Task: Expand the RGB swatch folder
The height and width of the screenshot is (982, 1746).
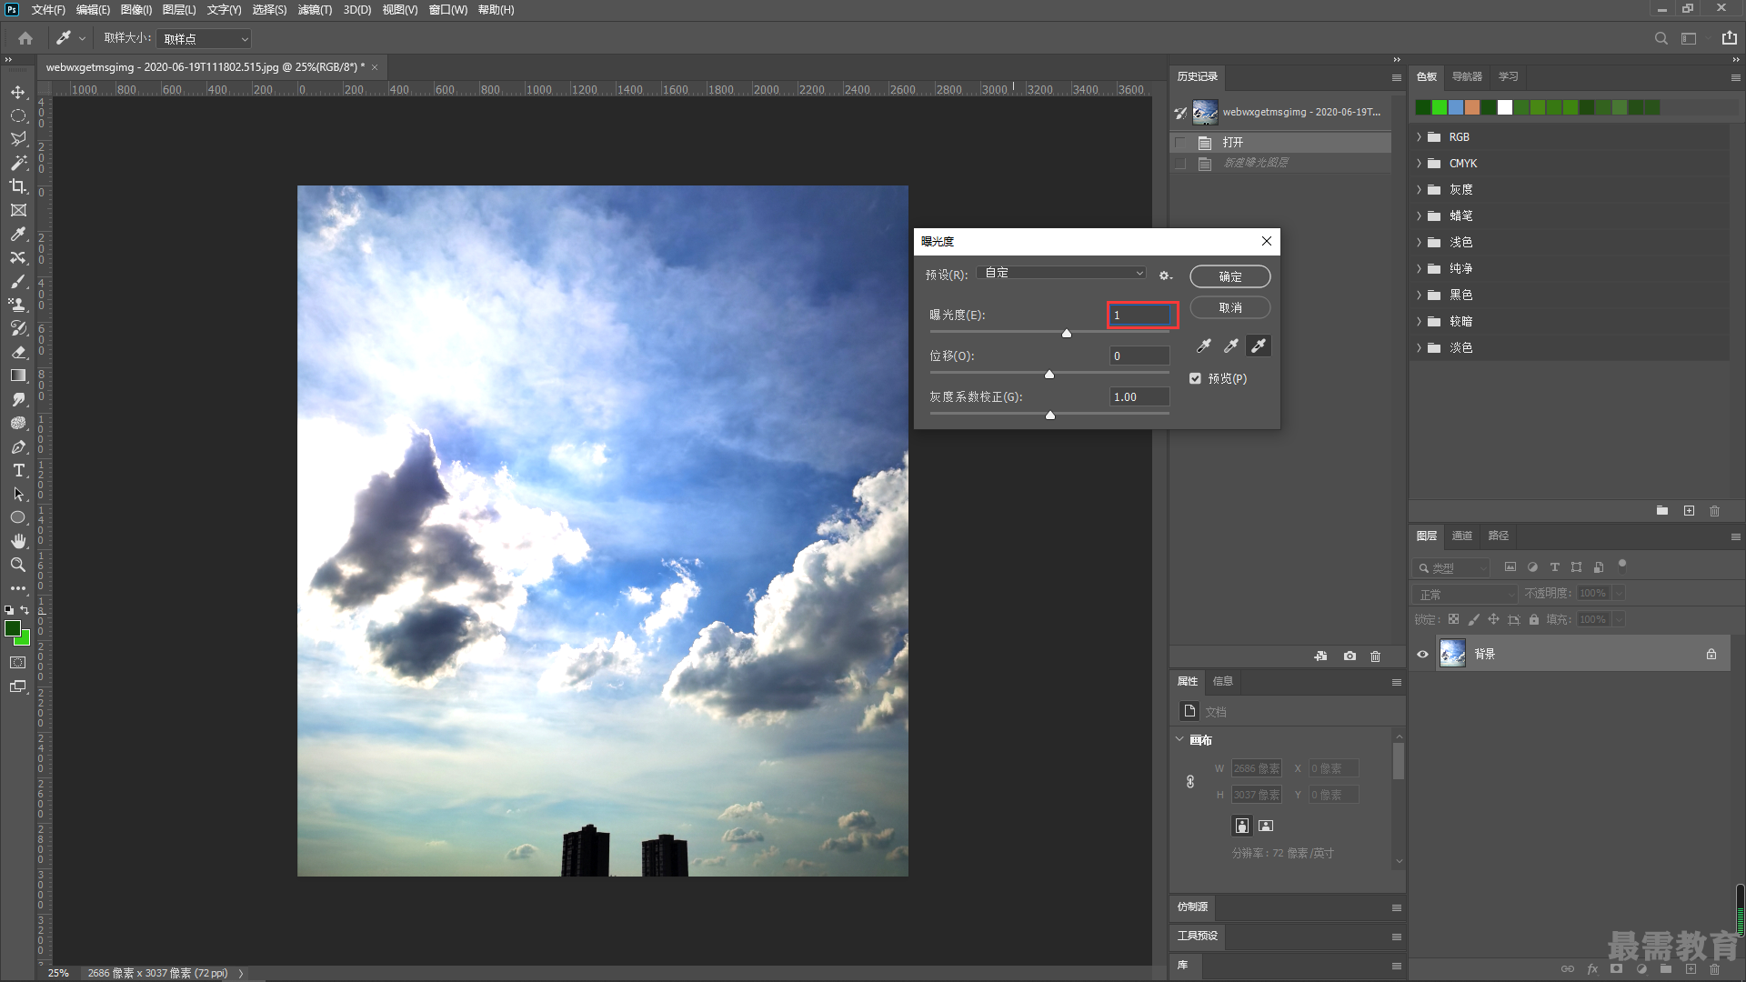Action: click(1420, 137)
